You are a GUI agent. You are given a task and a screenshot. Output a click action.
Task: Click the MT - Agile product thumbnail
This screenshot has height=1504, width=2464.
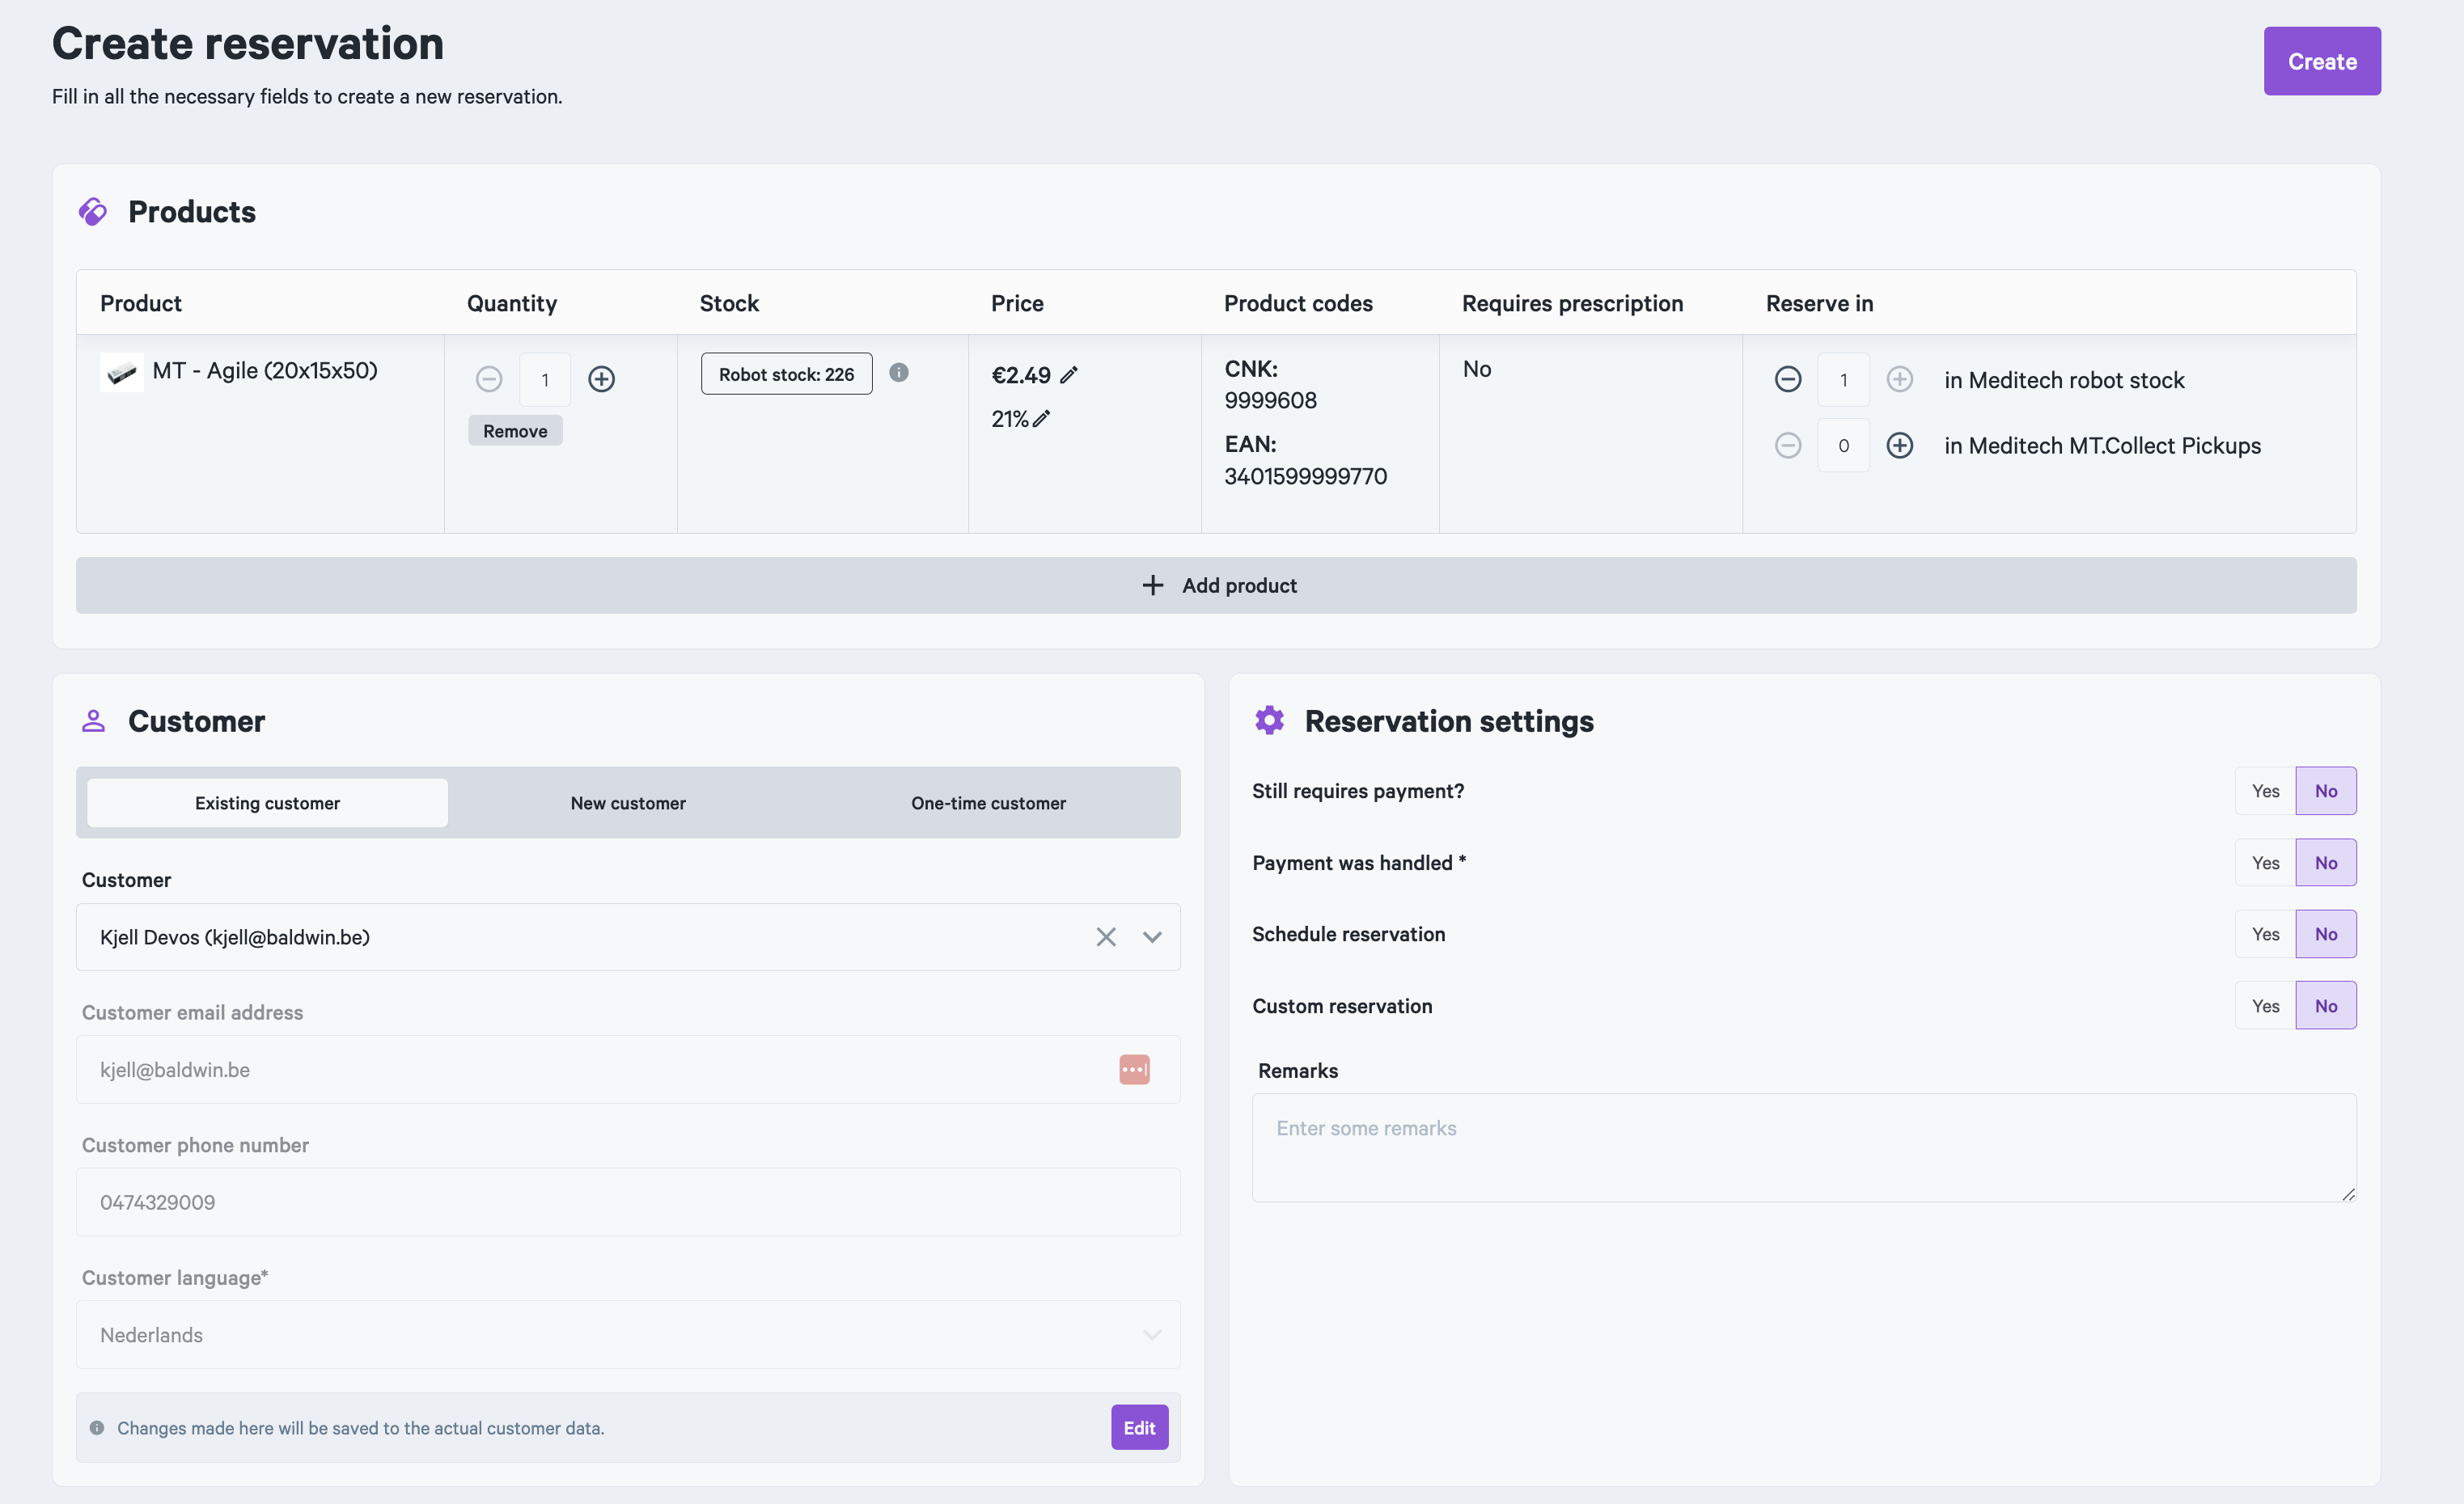[x=122, y=373]
